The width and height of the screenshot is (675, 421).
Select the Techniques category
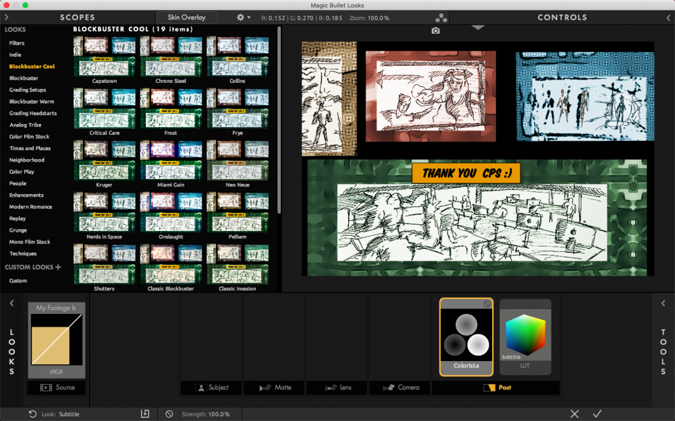click(23, 253)
